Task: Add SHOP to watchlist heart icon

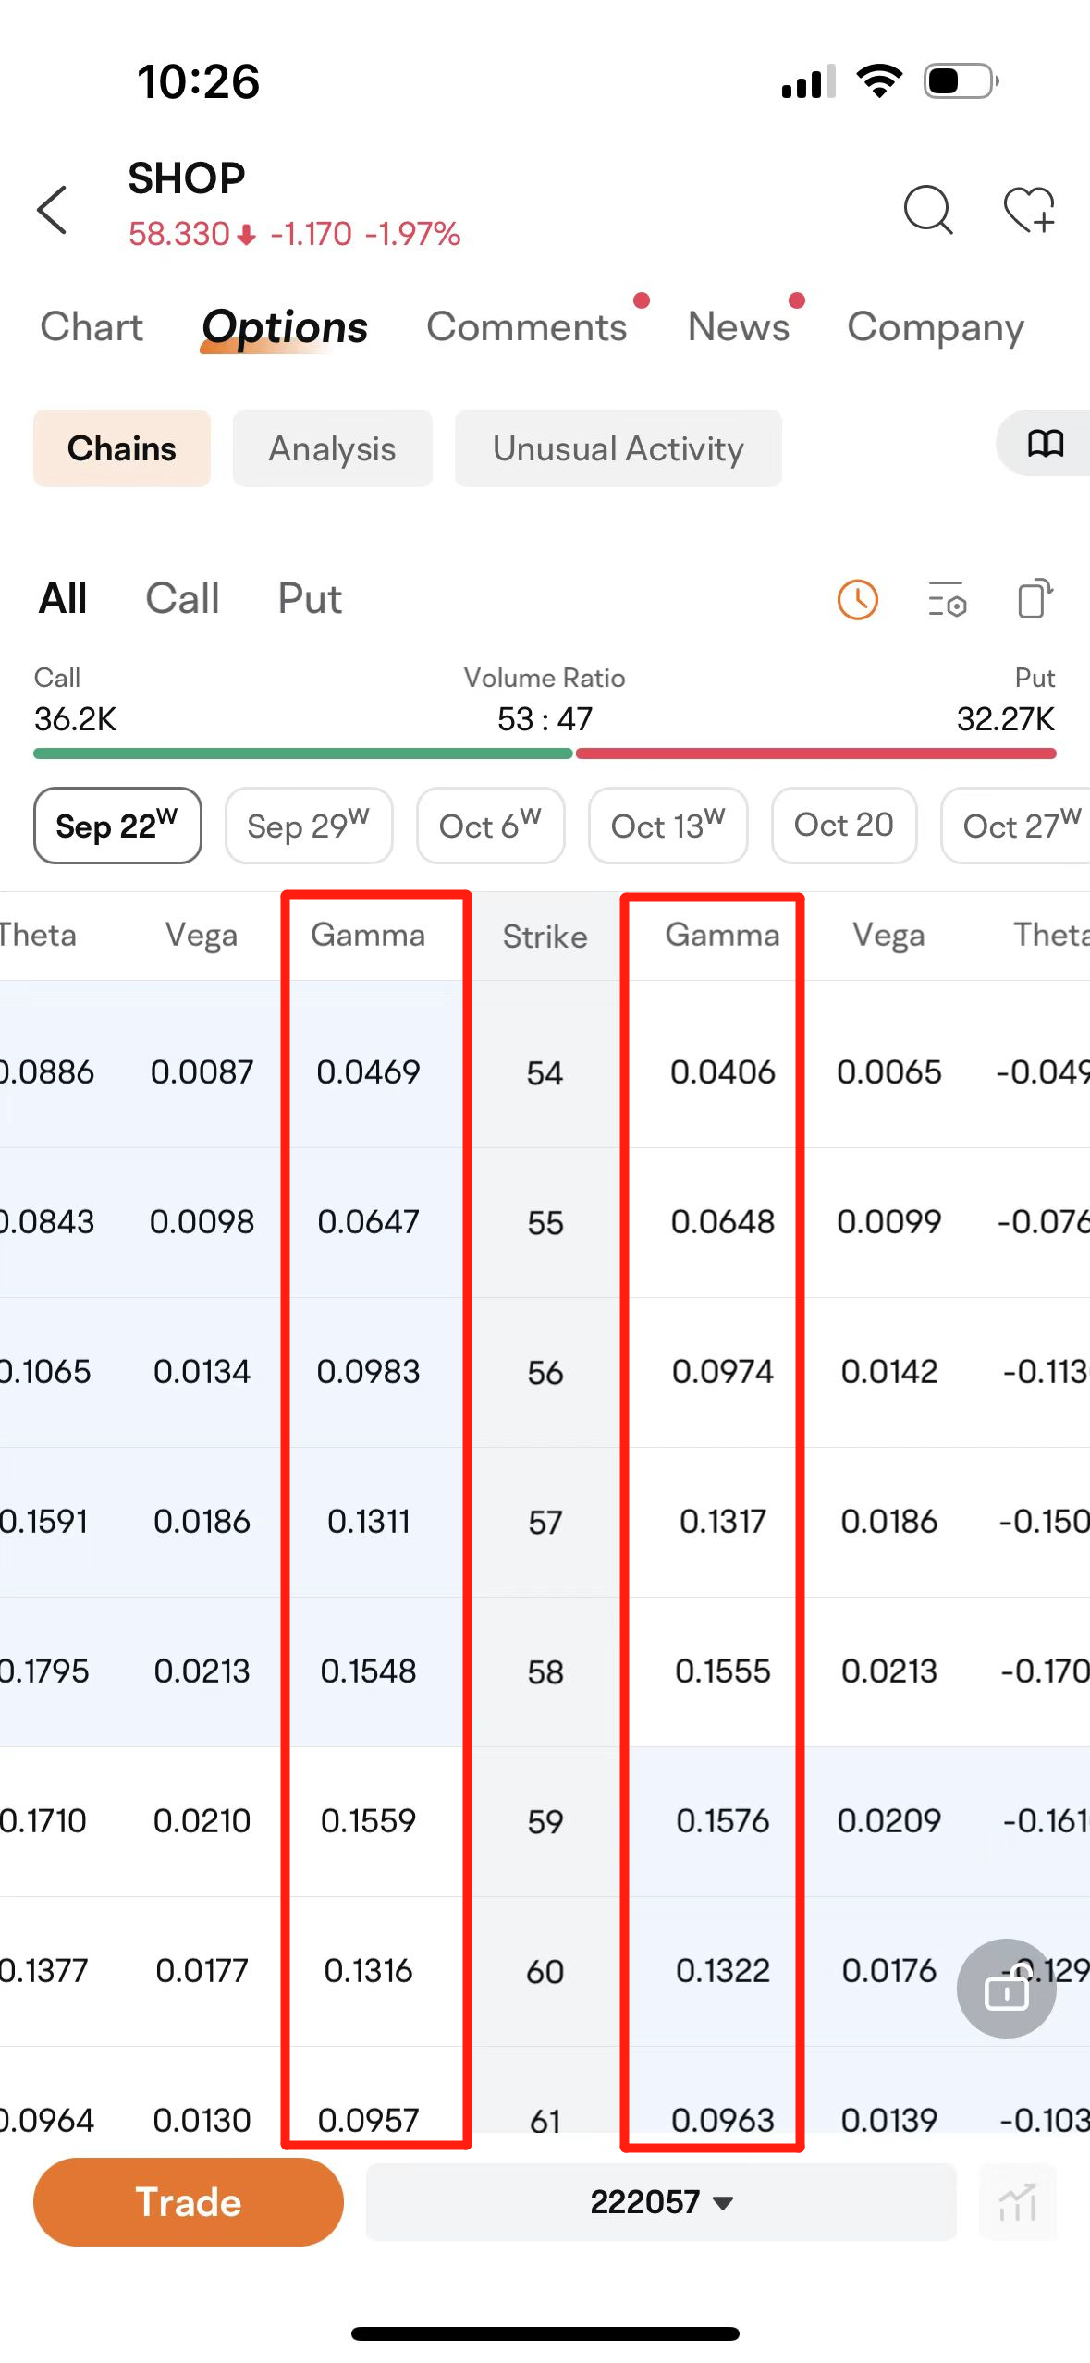Action: click(1029, 210)
